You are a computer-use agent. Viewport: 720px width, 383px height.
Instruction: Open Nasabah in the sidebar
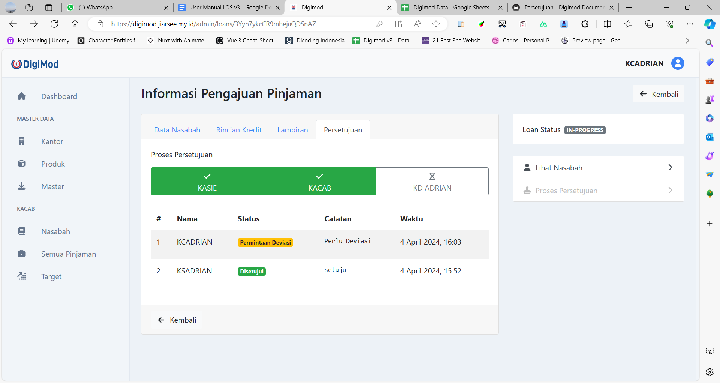55,231
